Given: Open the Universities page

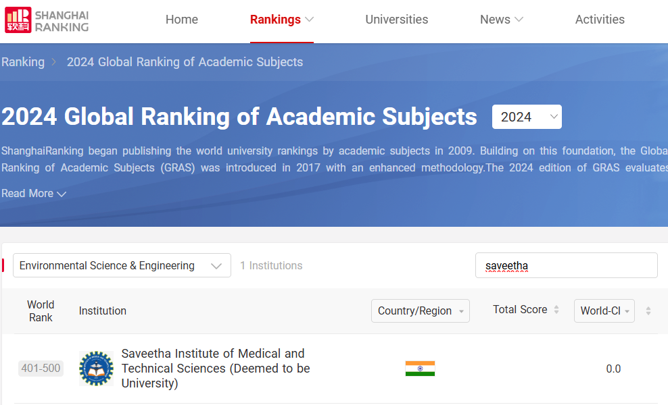Looking at the screenshot, I should pyautogui.click(x=397, y=20).
